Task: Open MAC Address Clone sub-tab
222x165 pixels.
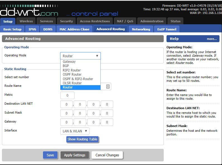Action: (x=74, y=29)
